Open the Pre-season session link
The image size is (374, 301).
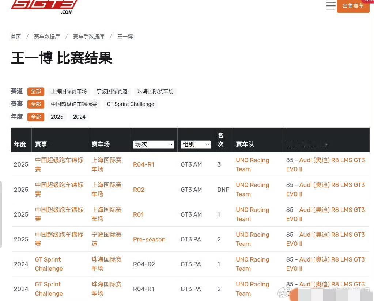pyautogui.click(x=149, y=239)
